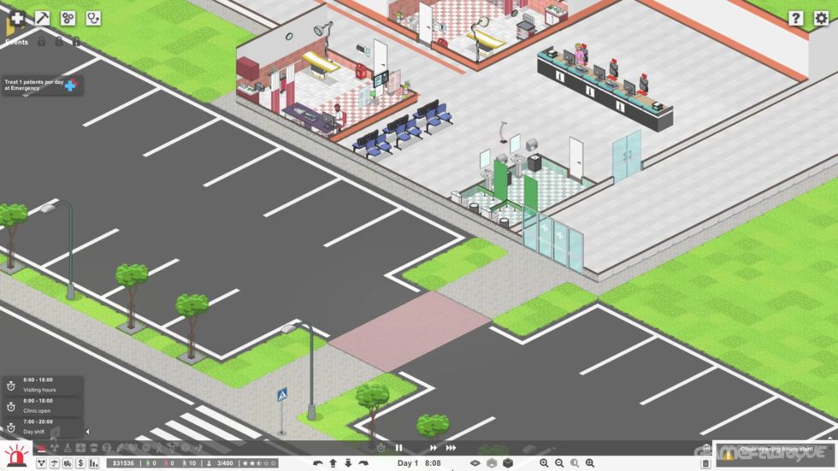Open the help question mark icon
Viewport: 838px width, 471px height.
(x=796, y=18)
